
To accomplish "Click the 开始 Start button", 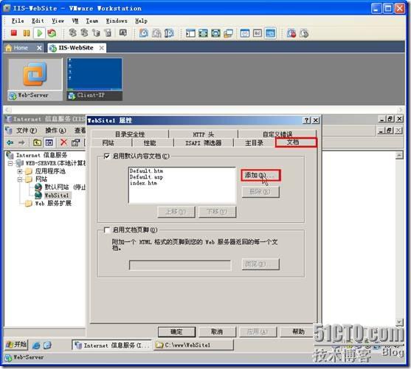I will 16,345.
